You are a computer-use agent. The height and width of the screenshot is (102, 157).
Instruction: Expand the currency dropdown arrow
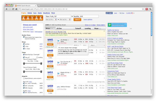click(134, 13)
